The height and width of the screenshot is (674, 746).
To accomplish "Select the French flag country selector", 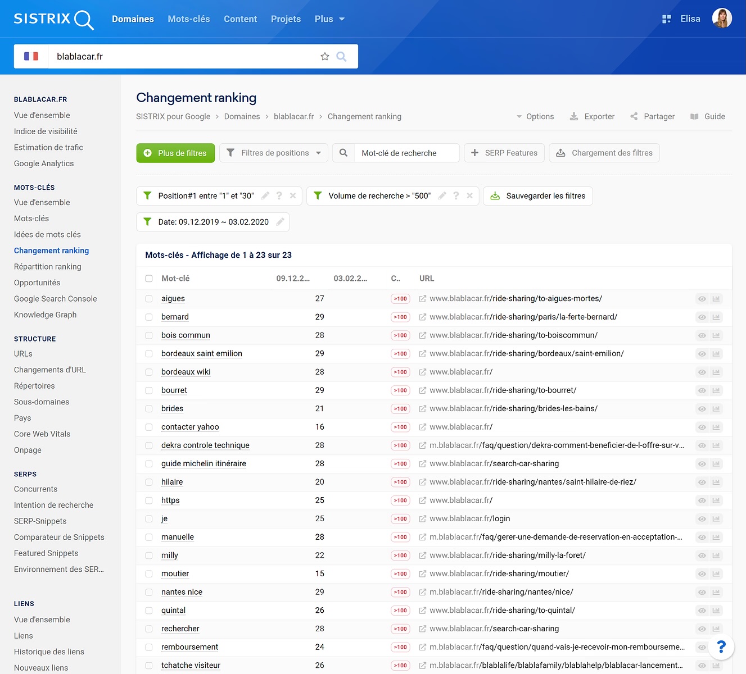I will 31,56.
